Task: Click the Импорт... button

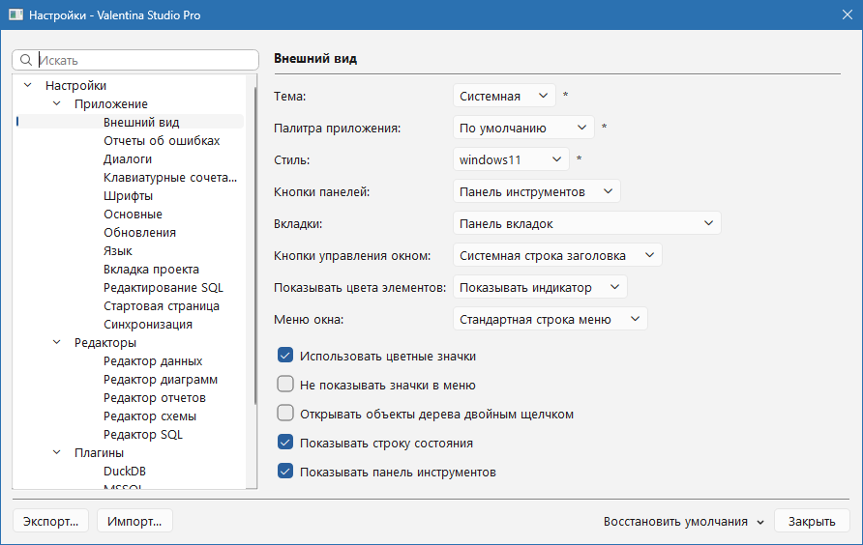Action: (134, 521)
